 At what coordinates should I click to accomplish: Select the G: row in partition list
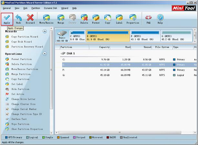tap(130, 75)
